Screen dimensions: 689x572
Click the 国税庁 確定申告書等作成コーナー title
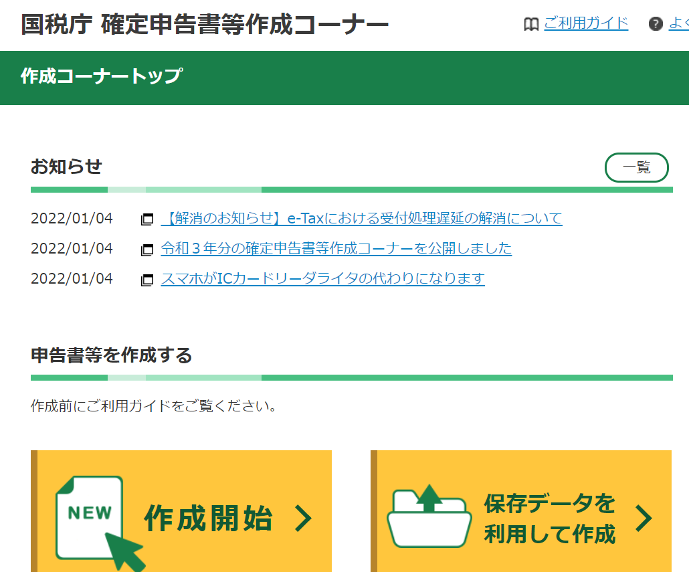coord(205,24)
